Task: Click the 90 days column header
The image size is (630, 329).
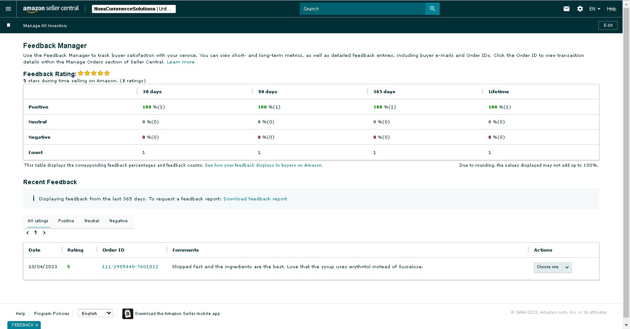Action: (268, 92)
